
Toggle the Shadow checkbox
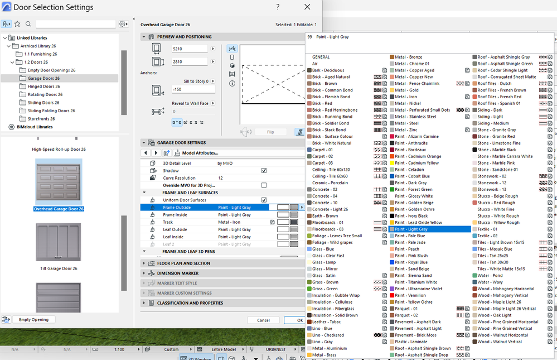coord(264,170)
